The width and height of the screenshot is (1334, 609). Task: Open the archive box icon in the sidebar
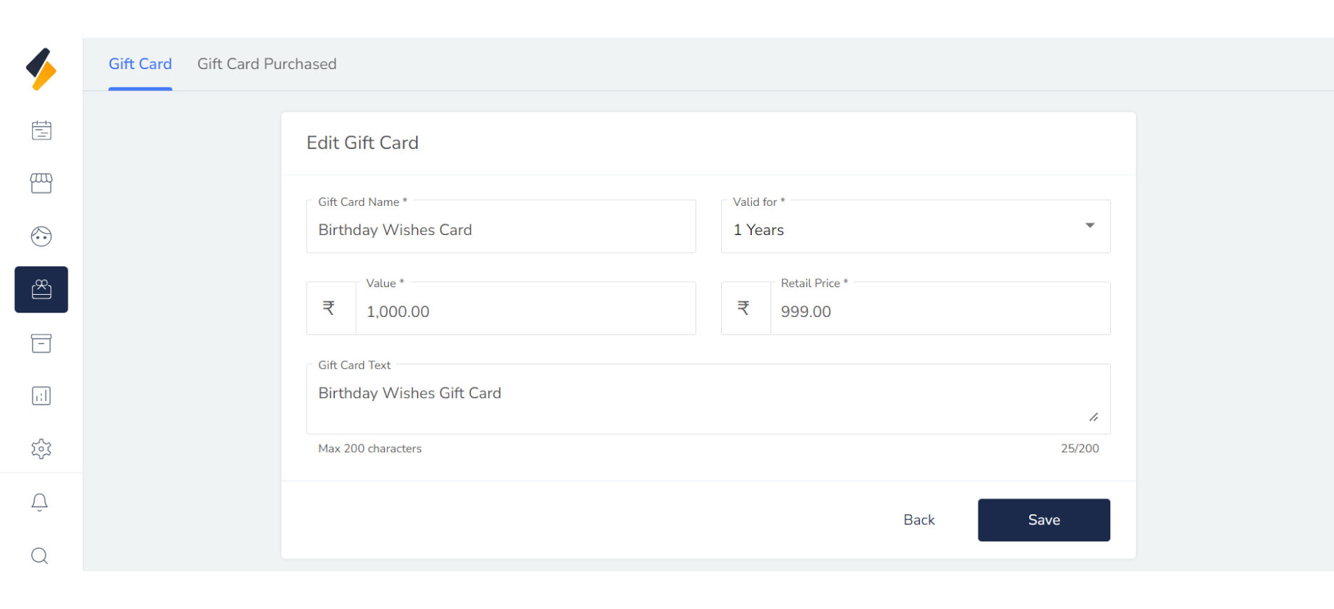(x=41, y=343)
